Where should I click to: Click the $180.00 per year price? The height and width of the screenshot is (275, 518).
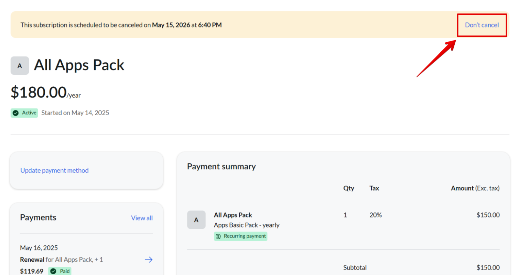[45, 93]
